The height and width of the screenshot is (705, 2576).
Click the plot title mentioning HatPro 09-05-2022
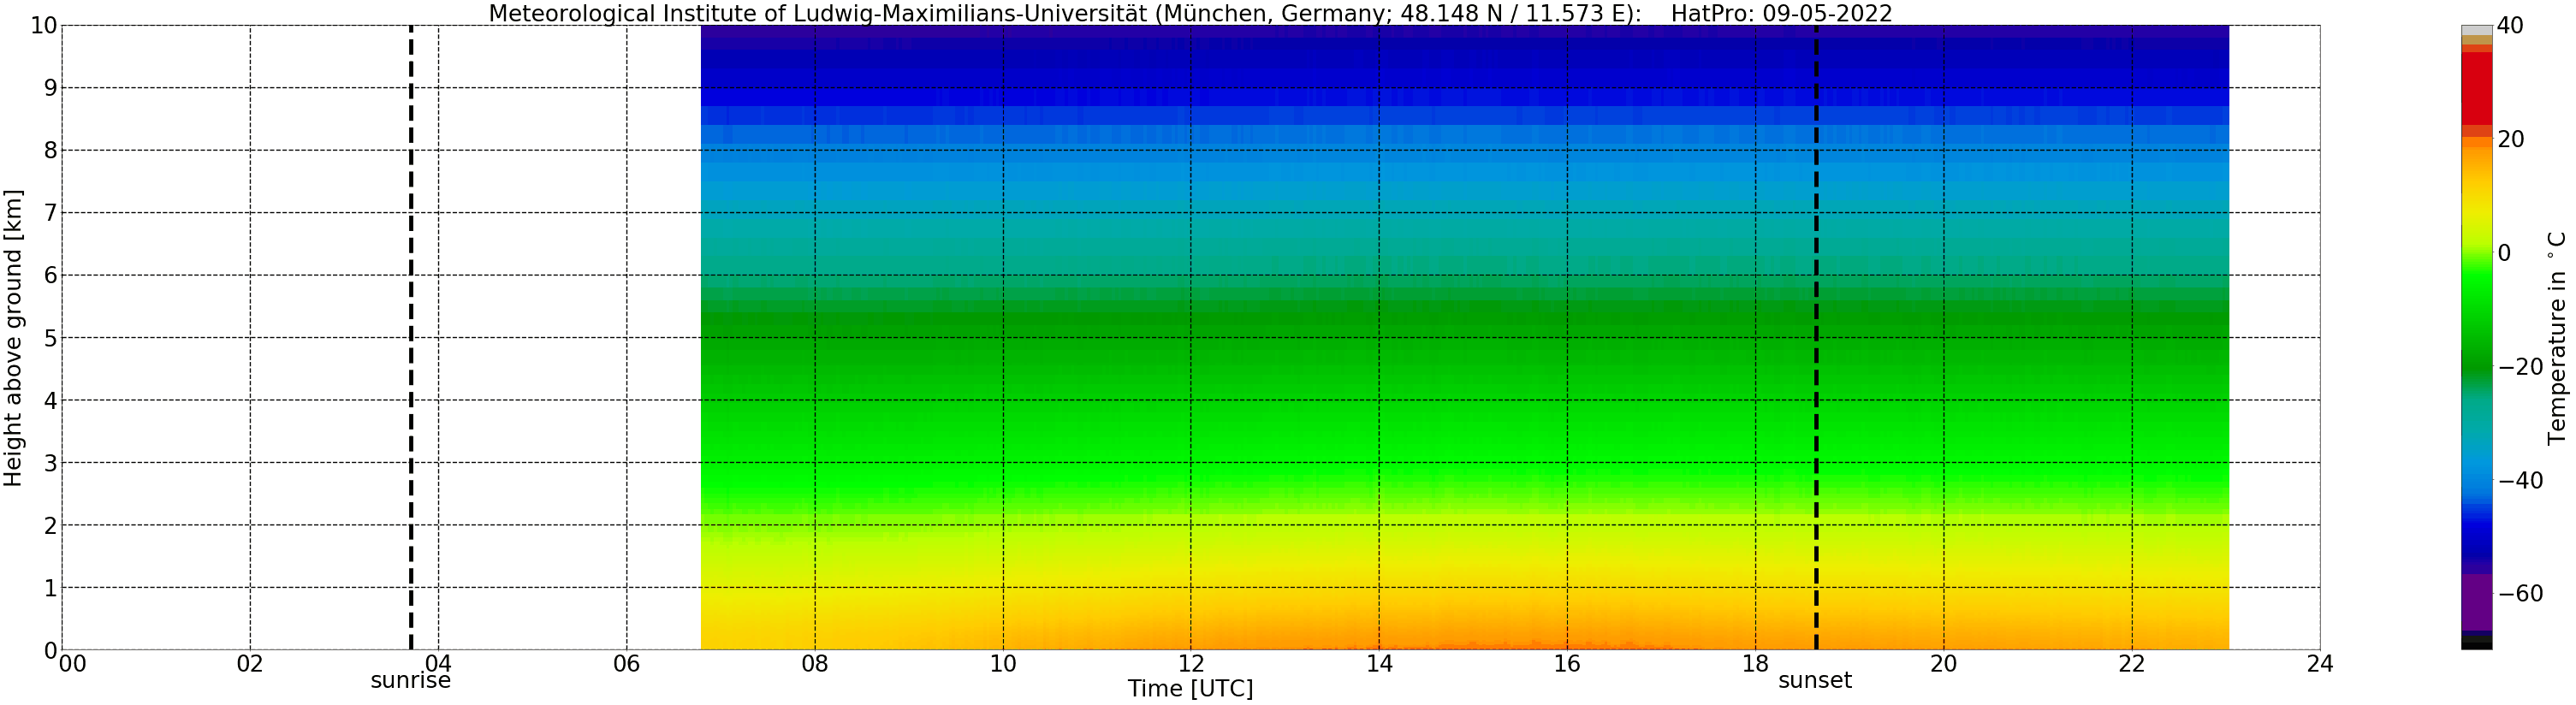click(x=1190, y=13)
